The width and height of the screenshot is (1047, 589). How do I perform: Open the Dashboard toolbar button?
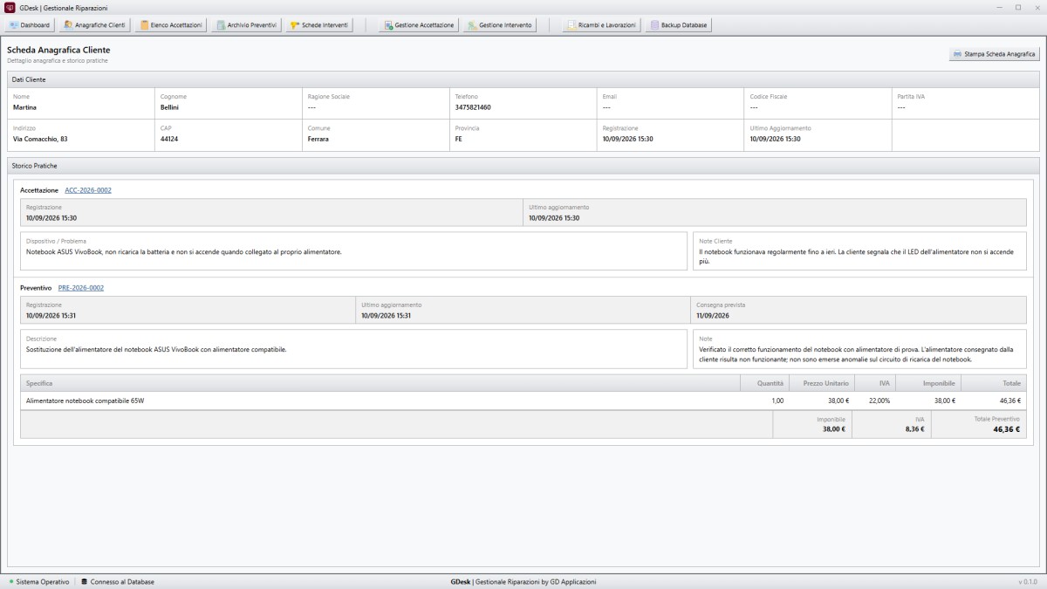30,25
